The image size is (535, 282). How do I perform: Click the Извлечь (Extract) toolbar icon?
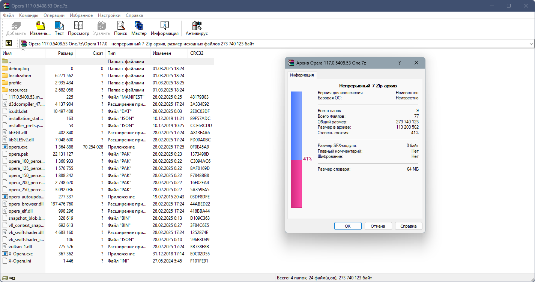[40, 28]
